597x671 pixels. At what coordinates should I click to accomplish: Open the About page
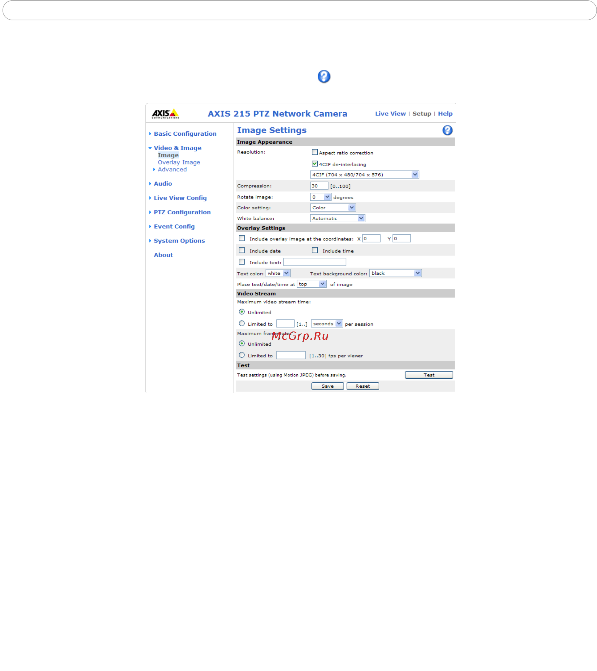point(163,255)
